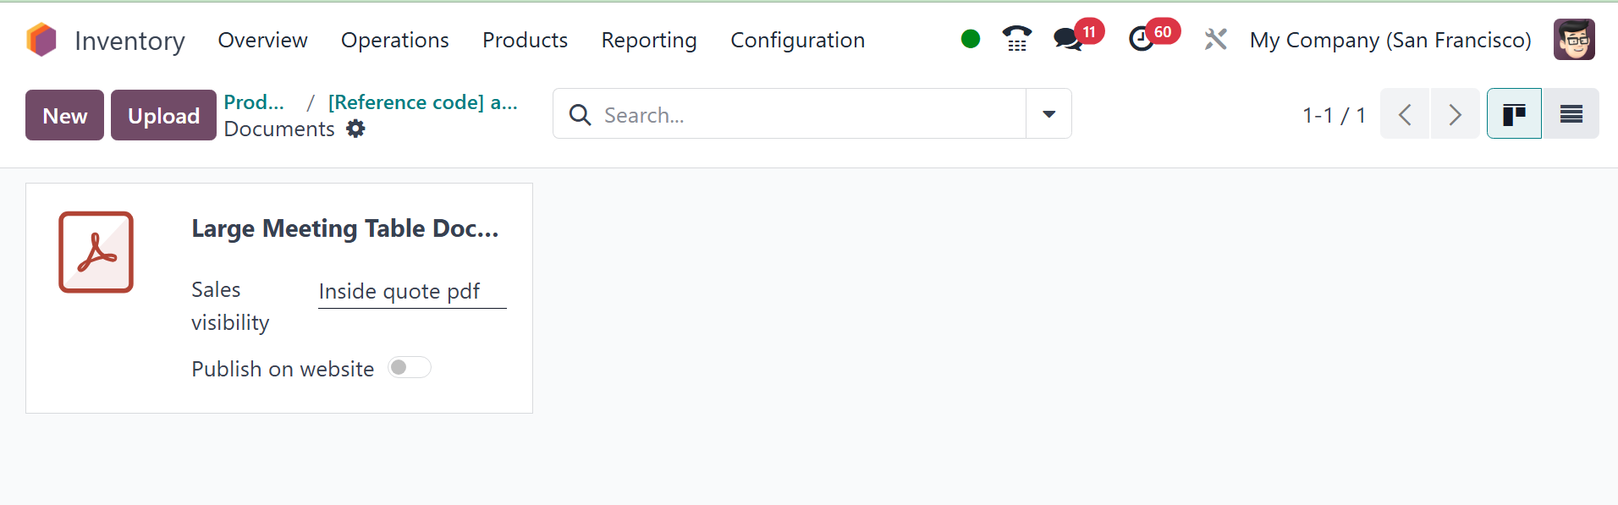Switch to kanban view
Image resolution: width=1618 pixels, height=505 pixels.
pos(1513,114)
